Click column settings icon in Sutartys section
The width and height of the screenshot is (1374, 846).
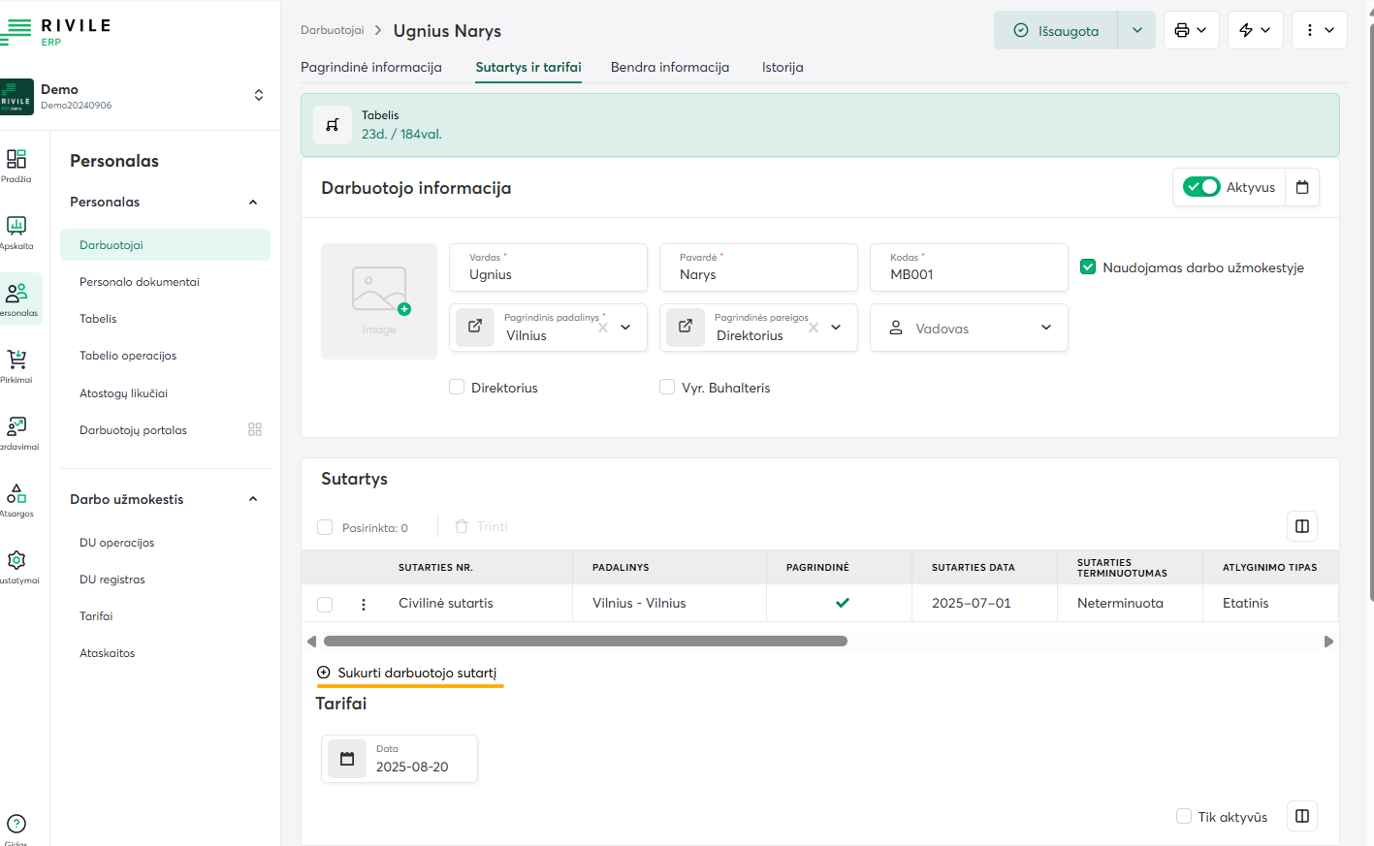tap(1302, 526)
